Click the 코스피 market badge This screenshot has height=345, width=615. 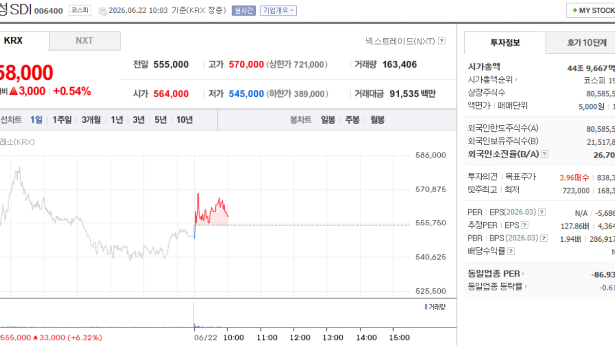point(80,10)
